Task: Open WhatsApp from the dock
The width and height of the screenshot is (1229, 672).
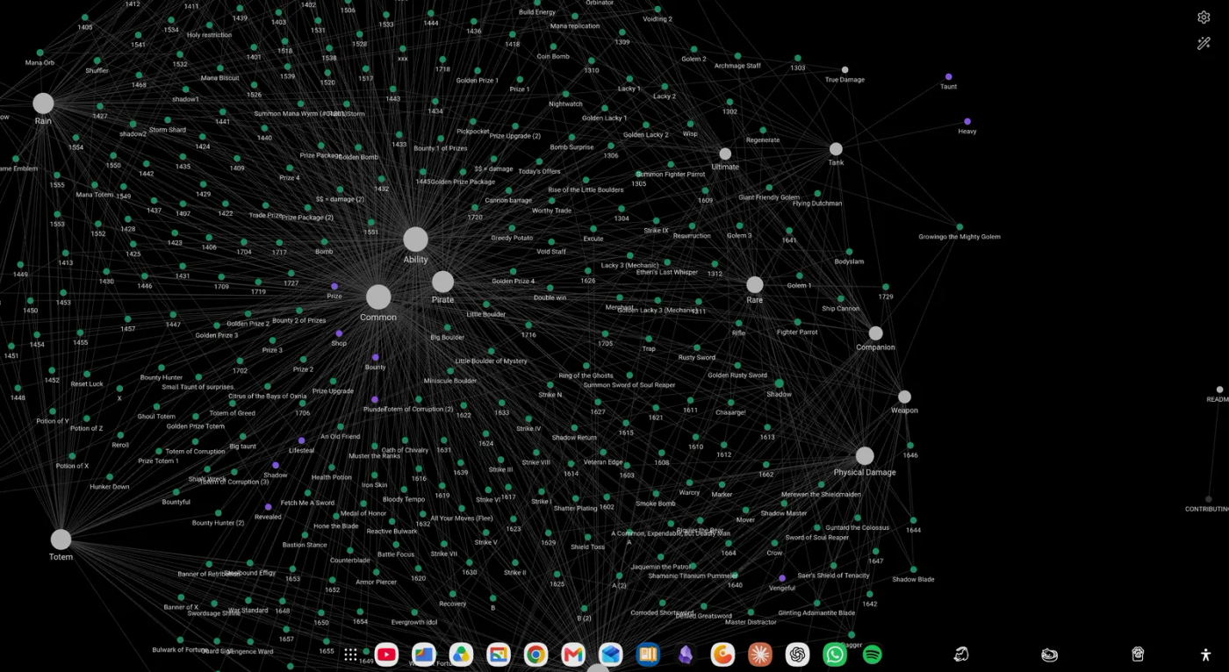Action: (x=835, y=654)
